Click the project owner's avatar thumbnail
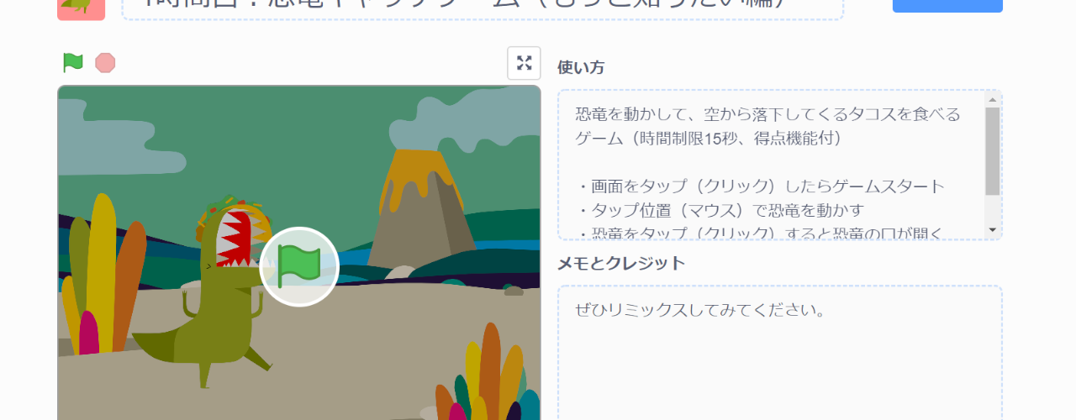Image resolution: width=1076 pixels, height=420 pixels. click(82, 8)
